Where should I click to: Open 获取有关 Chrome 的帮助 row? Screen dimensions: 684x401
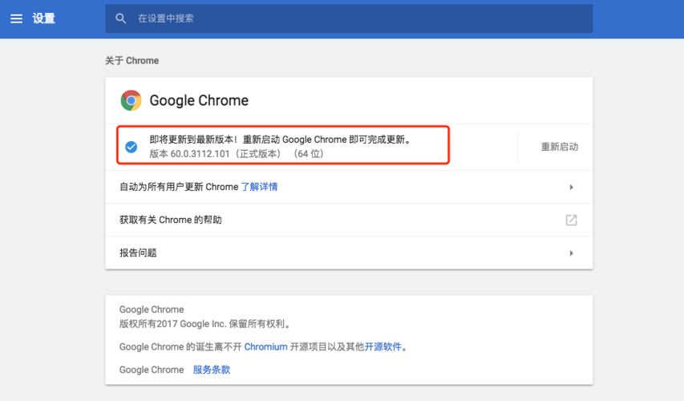pos(349,220)
